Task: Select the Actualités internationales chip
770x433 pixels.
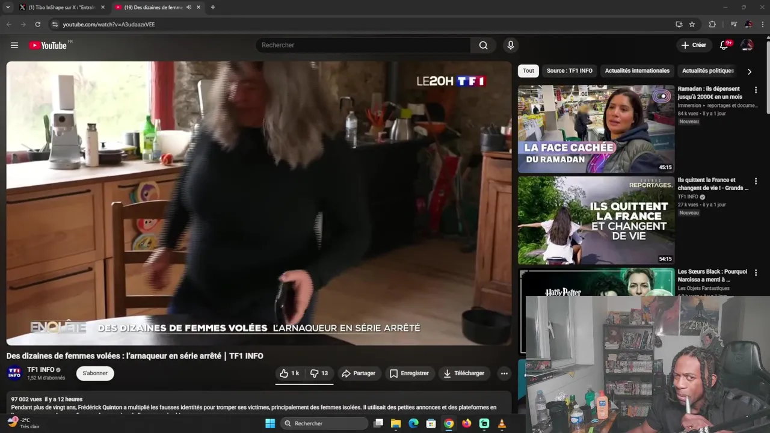Action: [637, 71]
